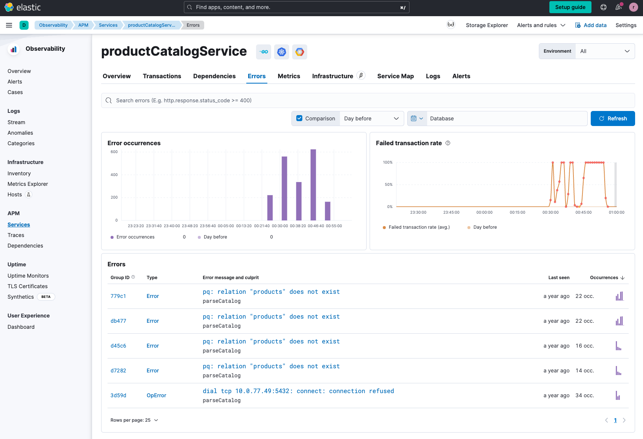The width and height of the screenshot is (643, 439).
Task: Open the help menu icon in top bar
Action: pyautogui.click(x=604, y=7)
